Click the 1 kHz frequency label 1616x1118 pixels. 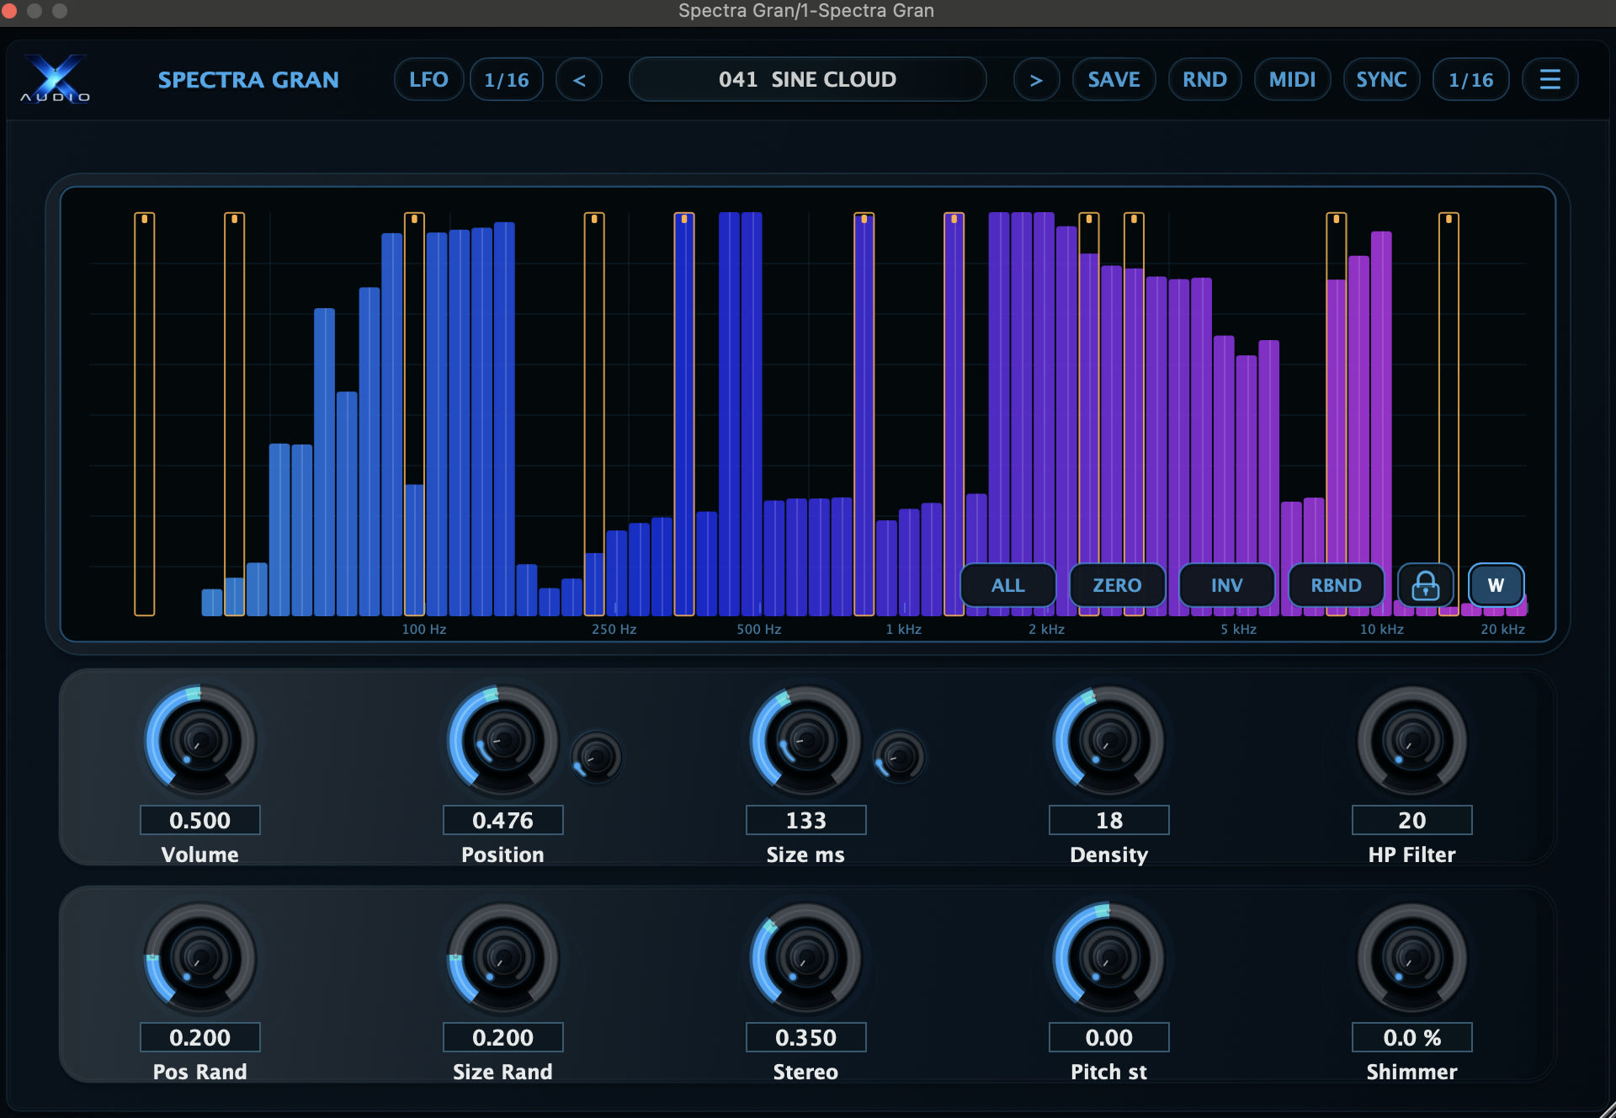point(904,629)
